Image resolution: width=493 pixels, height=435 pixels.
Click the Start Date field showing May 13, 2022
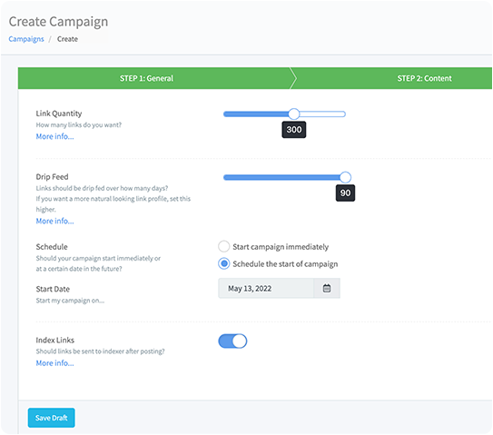[x=266, y=288]
